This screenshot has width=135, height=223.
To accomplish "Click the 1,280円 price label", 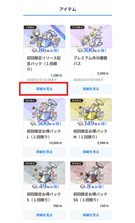I will pyautogui.click(x=56, y=75).
